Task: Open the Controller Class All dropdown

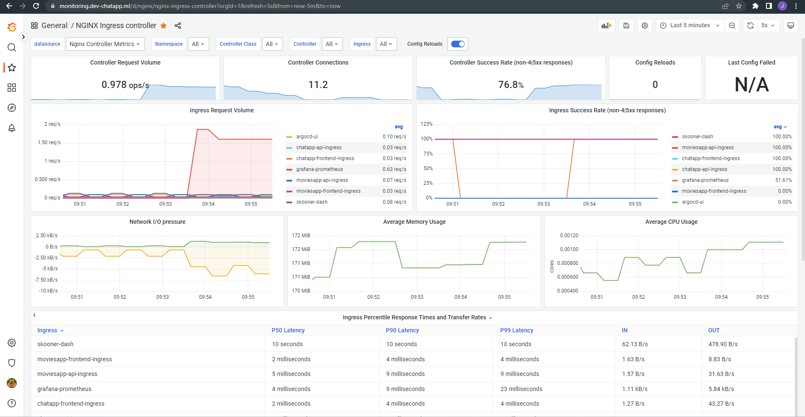Action: pyautogui.click(x=272, y=44)
